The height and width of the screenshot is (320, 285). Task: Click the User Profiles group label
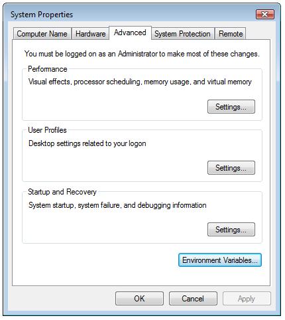pos(47,130)
